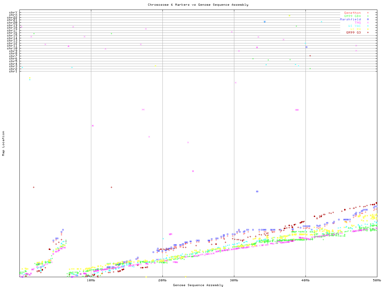Click the isolated blue Marshfield square near 33Mb

257,191
